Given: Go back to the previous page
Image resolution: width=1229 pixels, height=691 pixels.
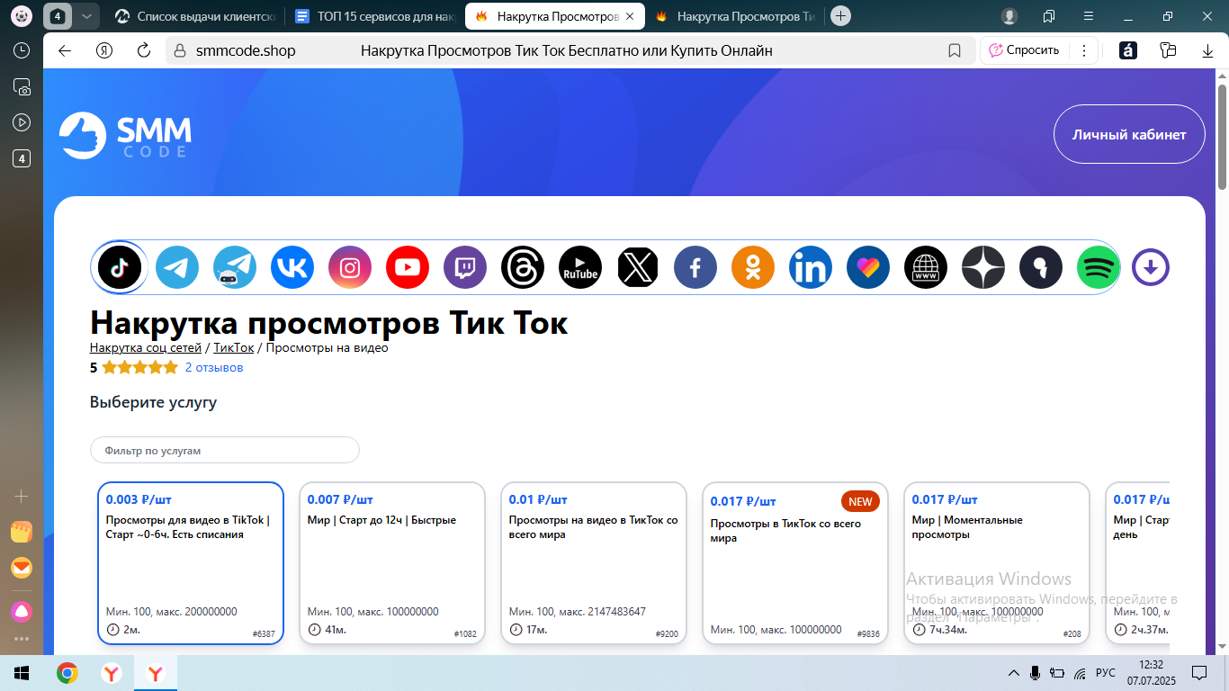Looking at the screenshot, I should tap(65, 50).
